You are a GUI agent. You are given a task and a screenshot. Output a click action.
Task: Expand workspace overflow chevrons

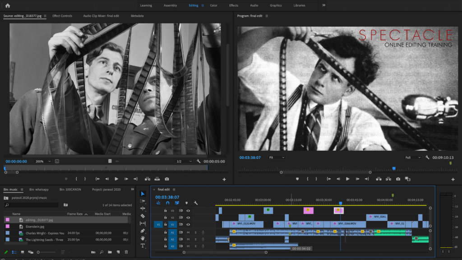click(x=324, y=5)
